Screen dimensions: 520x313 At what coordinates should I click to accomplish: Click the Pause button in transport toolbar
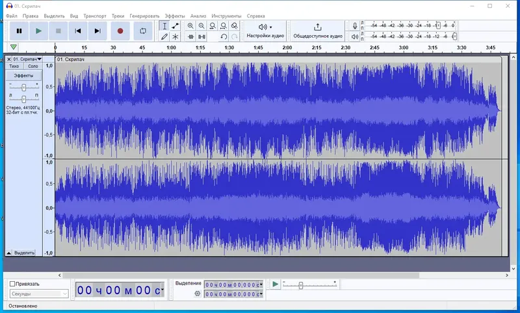click(19, 31)
